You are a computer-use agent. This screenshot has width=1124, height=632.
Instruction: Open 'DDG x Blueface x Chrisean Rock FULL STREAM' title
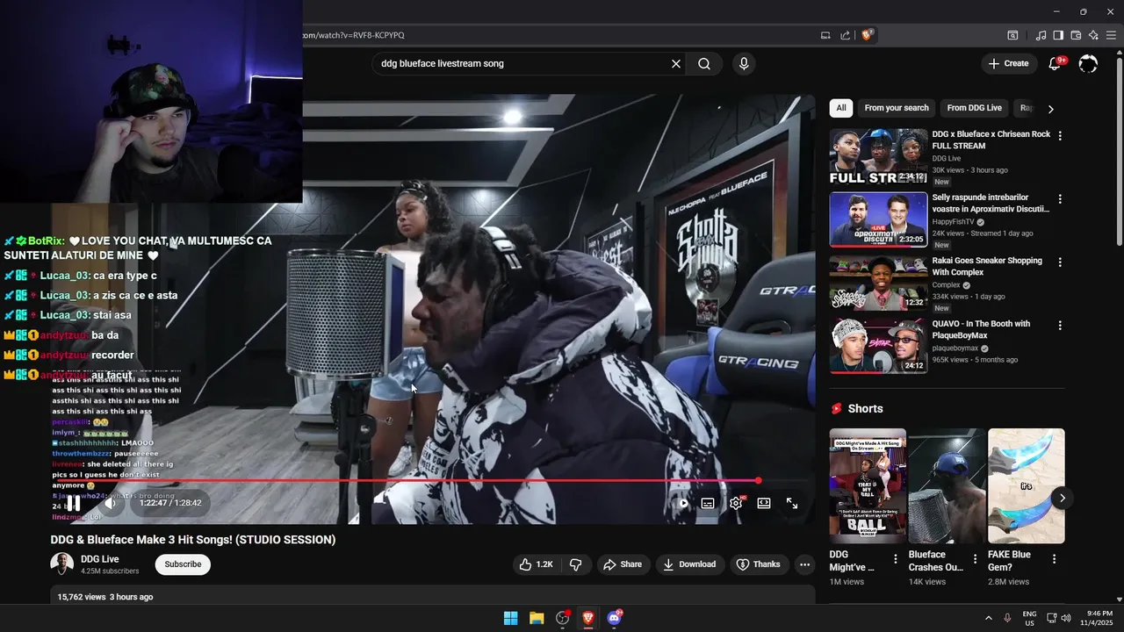(x=991, y=140)
